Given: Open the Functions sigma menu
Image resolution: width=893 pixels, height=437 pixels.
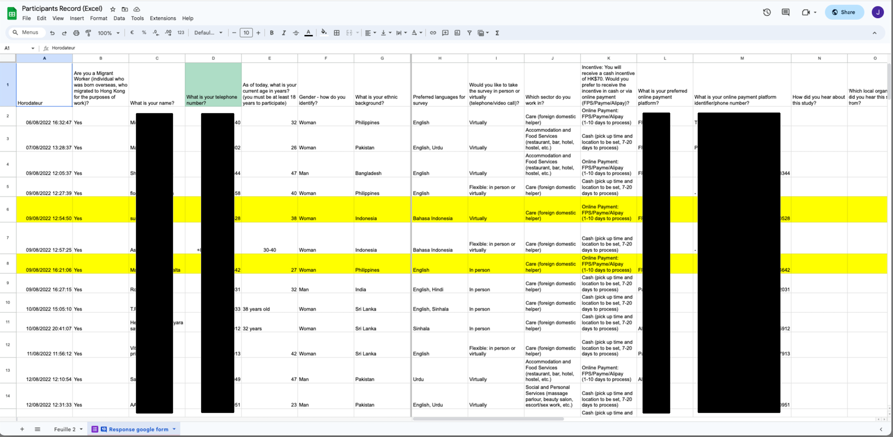Looking at the screenshot, I should click(497, 33).
